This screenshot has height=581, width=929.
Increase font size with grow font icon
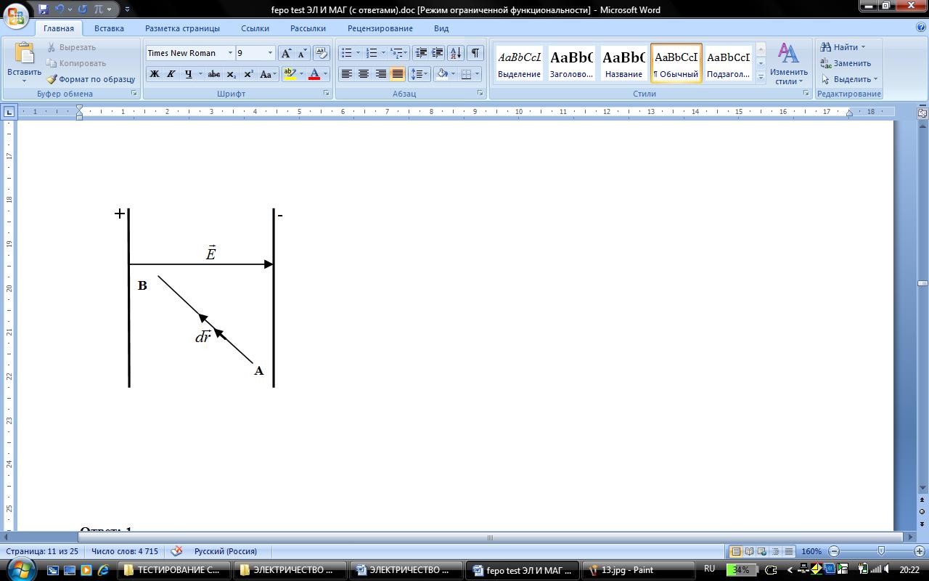(286, 53)
